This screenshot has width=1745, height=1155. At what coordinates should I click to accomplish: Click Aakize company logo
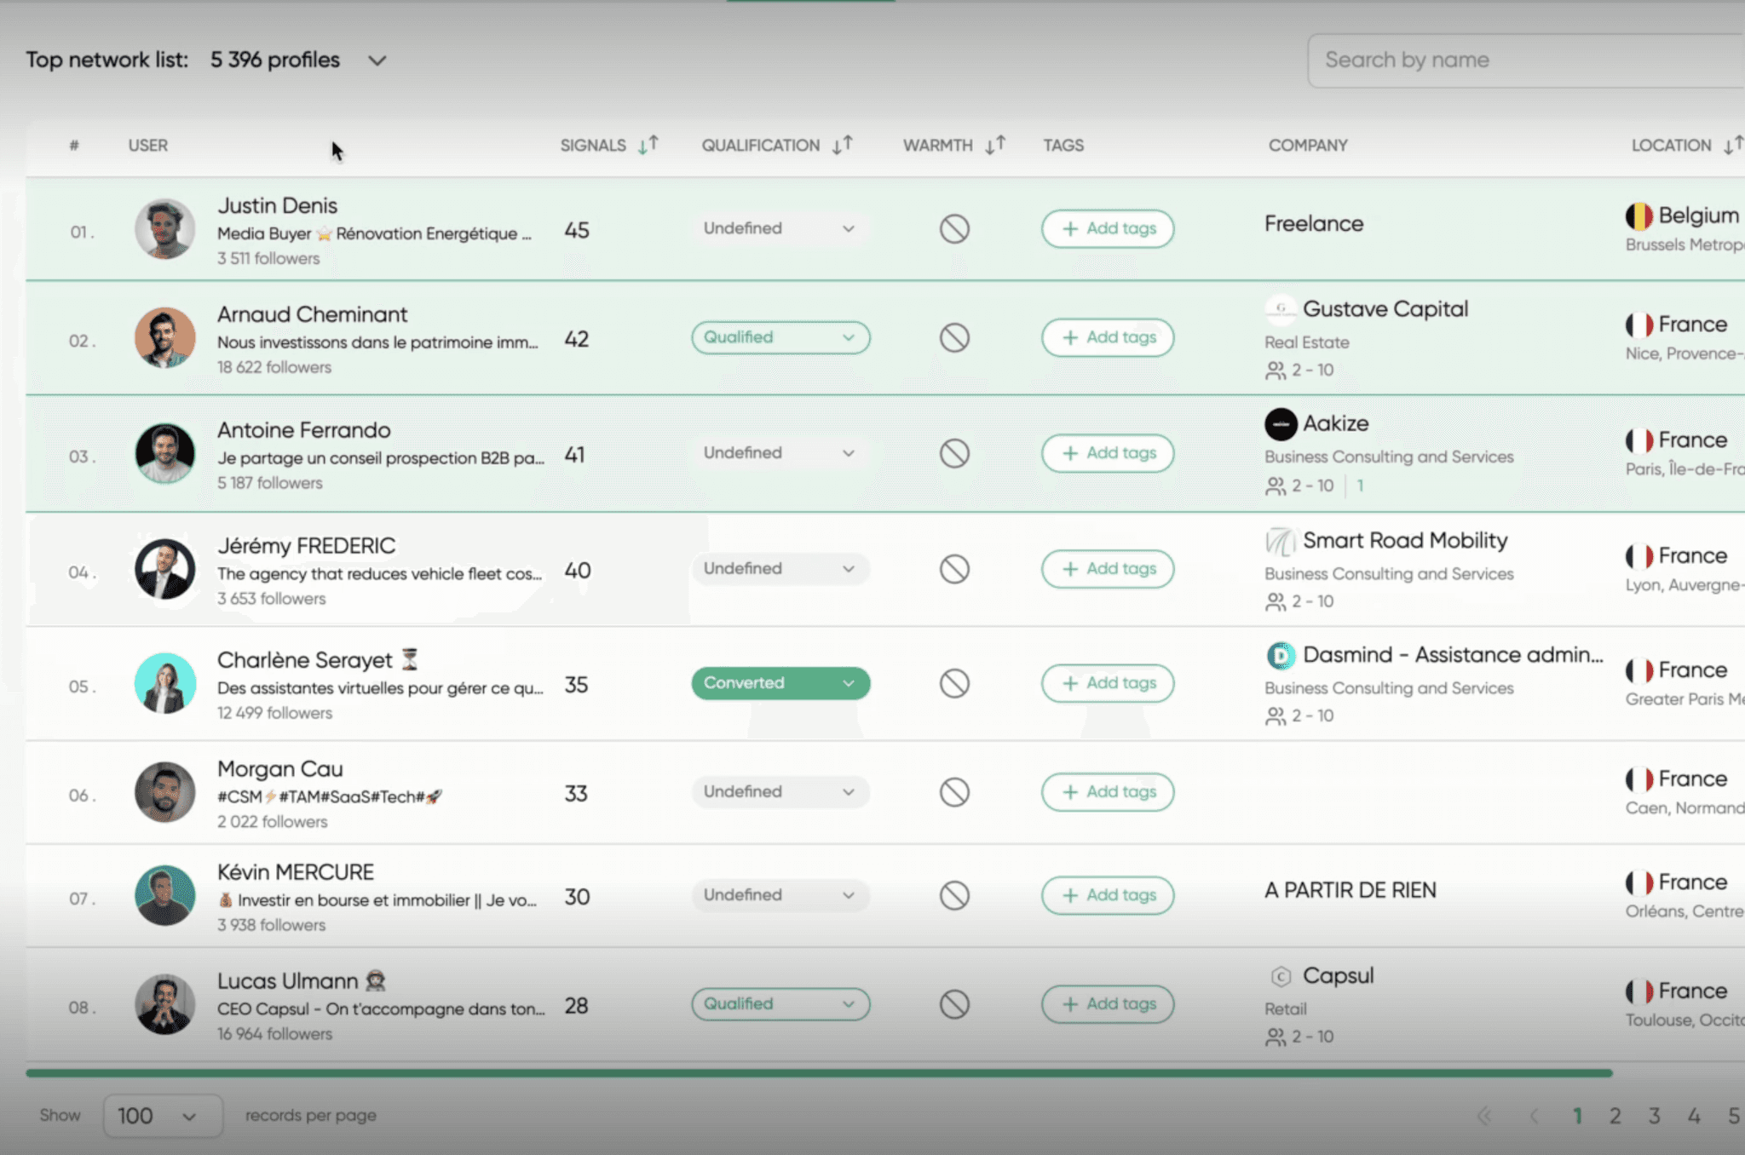pyautogui.click(x=1280, y=423)
